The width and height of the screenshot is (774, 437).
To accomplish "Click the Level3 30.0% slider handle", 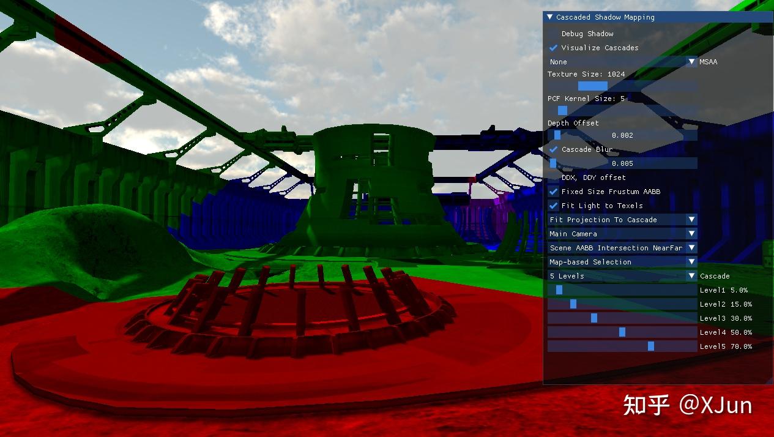I will point(593,318).
